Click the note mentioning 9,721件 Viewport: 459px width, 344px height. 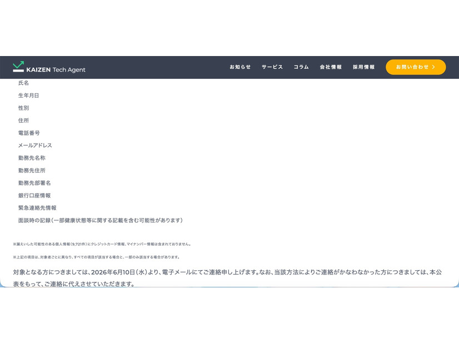[102, 244]
